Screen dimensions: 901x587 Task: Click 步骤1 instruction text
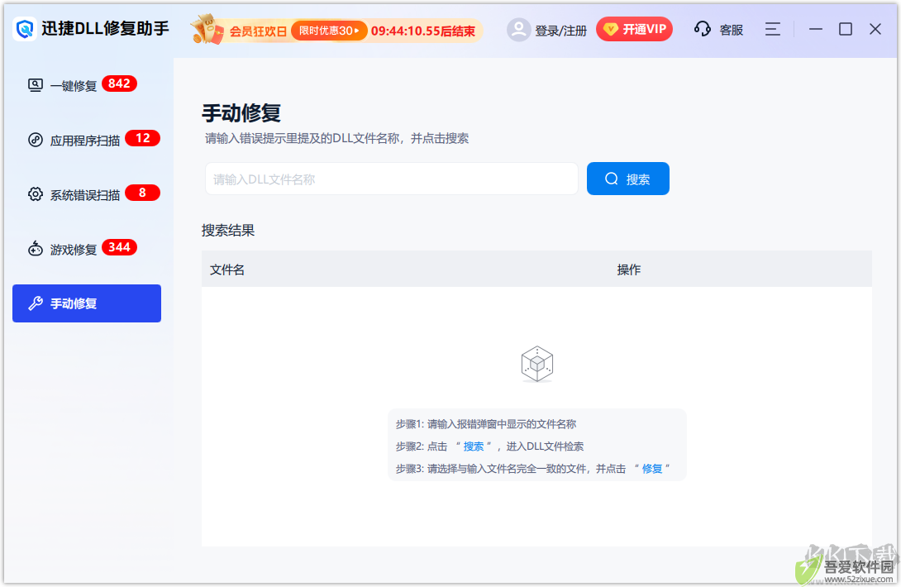click(485, 424)
